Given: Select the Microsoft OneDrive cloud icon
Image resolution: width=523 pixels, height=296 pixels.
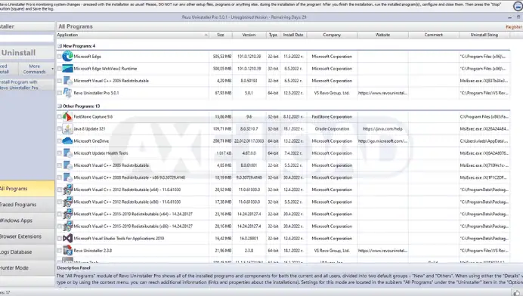Looking at the screenshot, I should pos(68,141).
